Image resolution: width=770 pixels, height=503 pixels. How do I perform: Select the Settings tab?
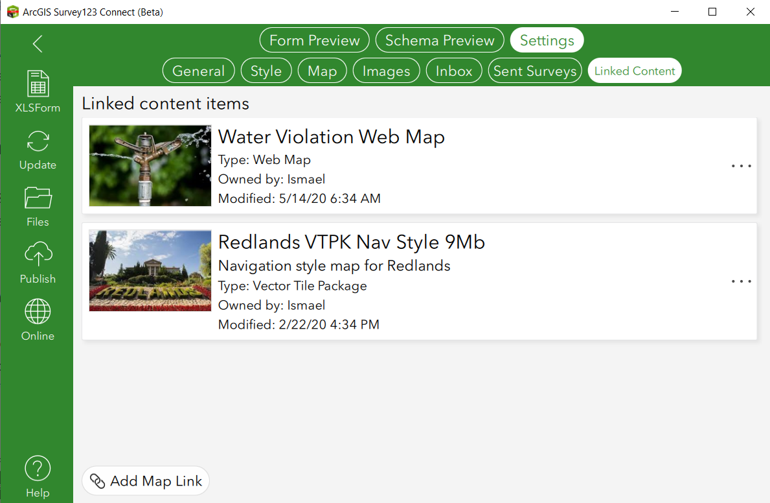tap(547, 40)
